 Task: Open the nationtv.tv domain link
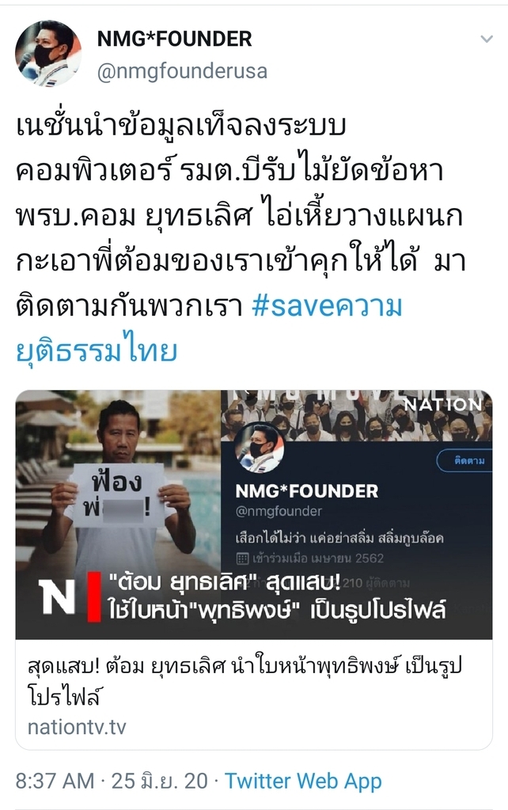click(77, 727)
